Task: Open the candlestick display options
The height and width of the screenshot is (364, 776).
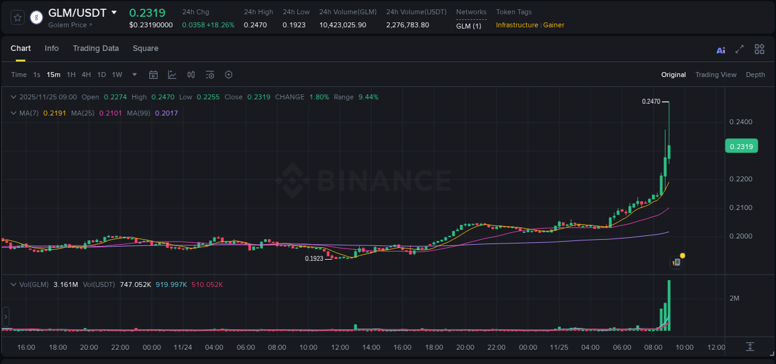Action: [x=191, y=75]
